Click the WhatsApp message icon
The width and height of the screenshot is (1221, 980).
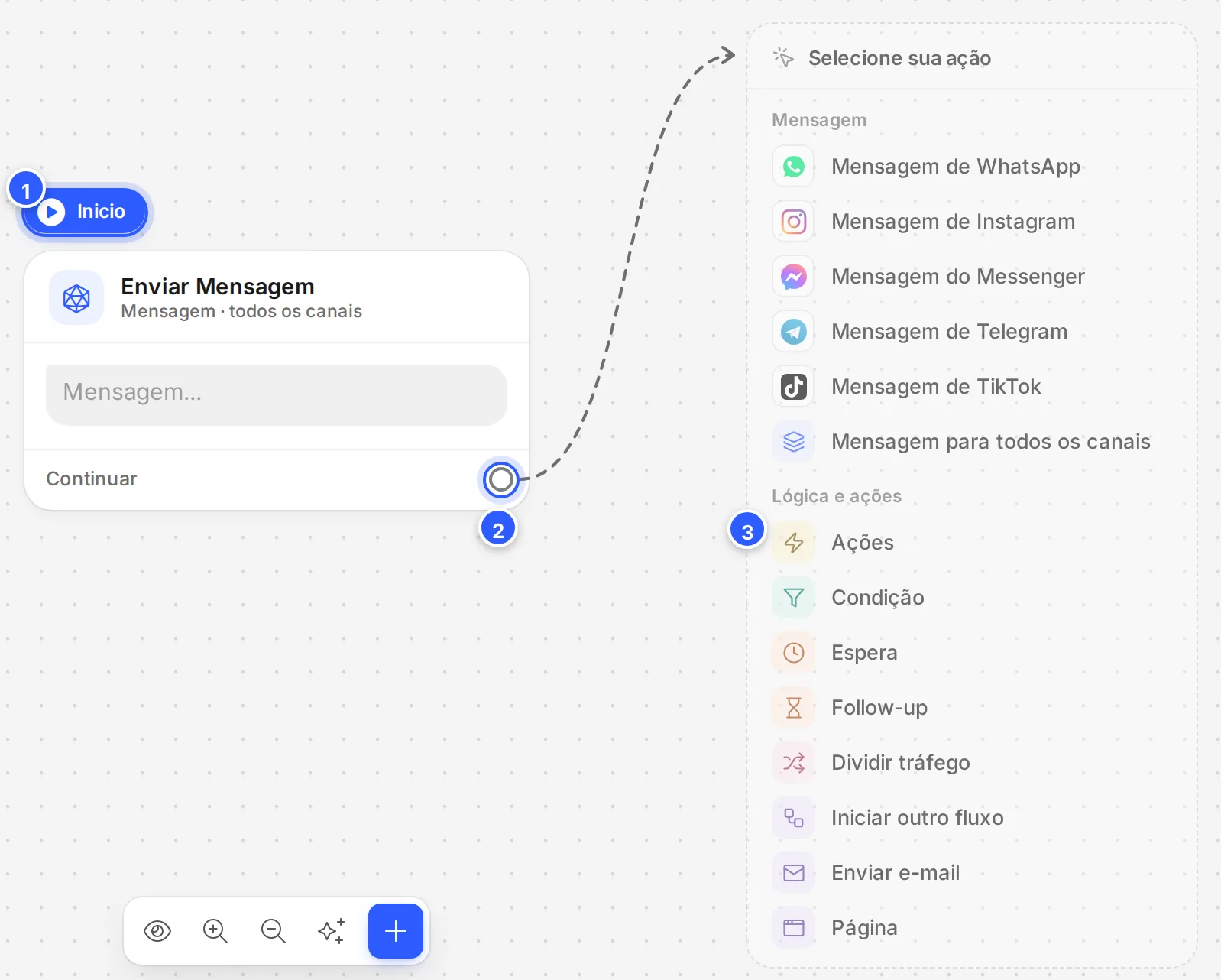tap(793, 167)
